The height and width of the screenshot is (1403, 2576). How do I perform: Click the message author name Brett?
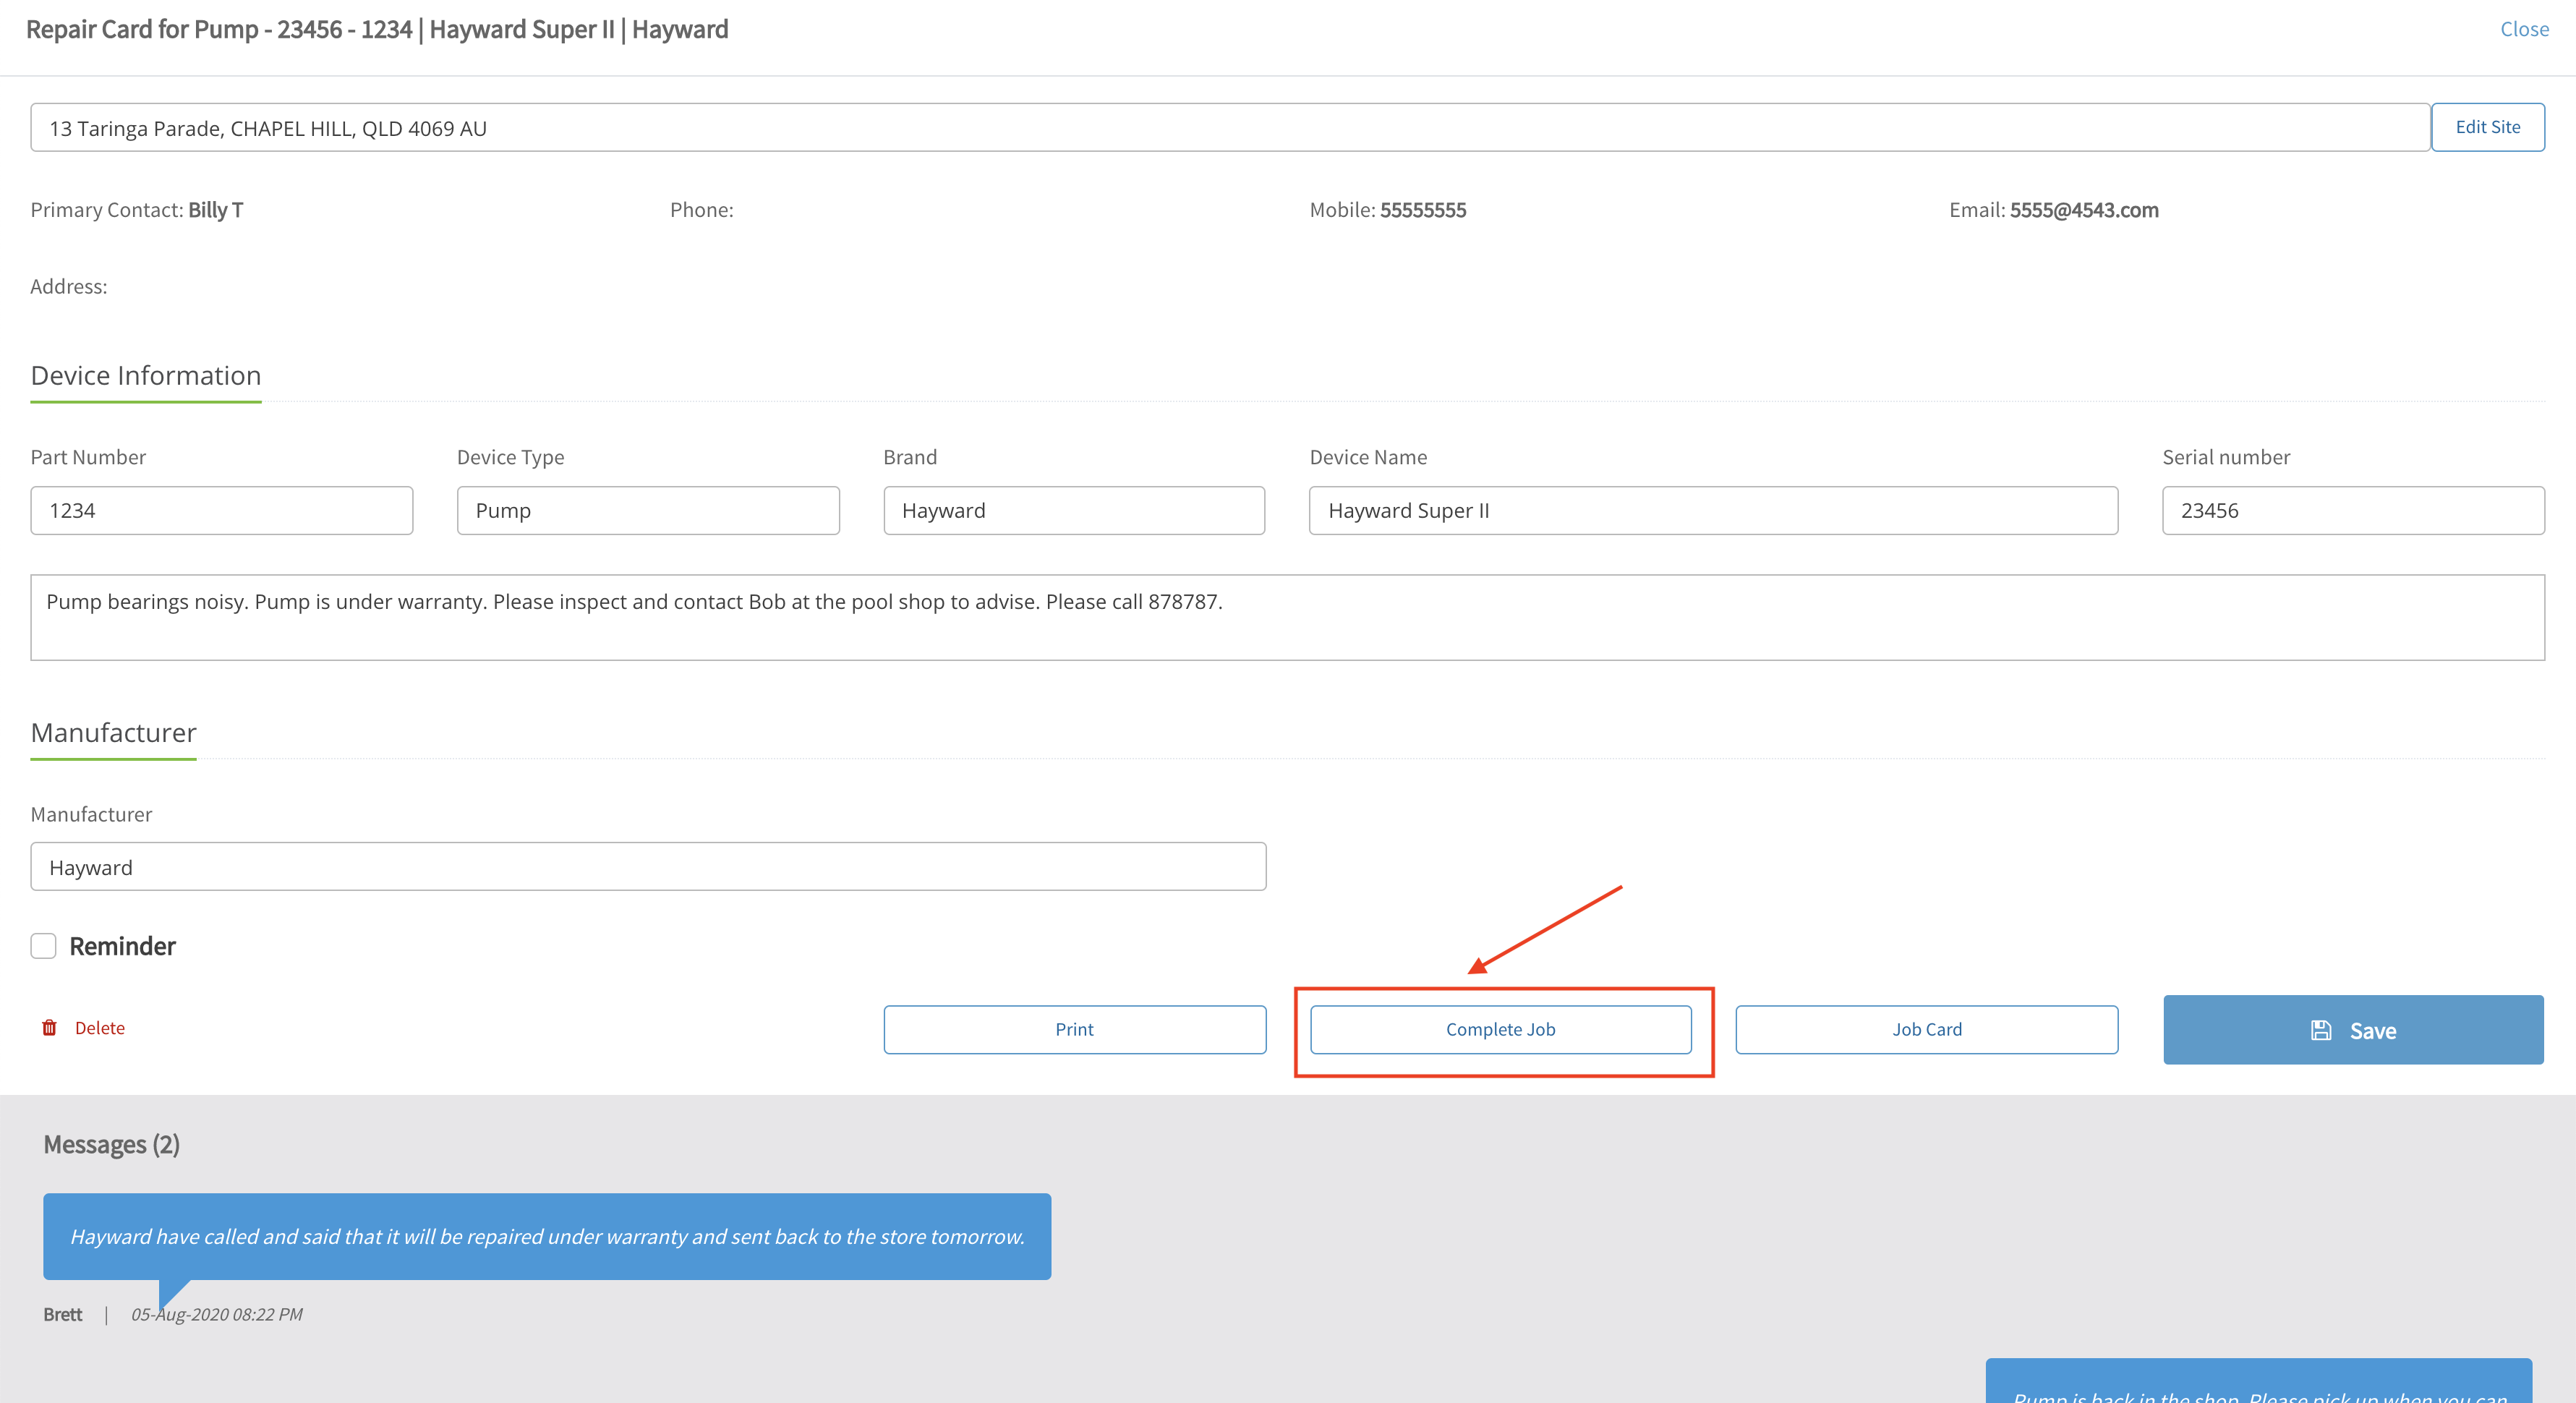[x=62, y=1314]
